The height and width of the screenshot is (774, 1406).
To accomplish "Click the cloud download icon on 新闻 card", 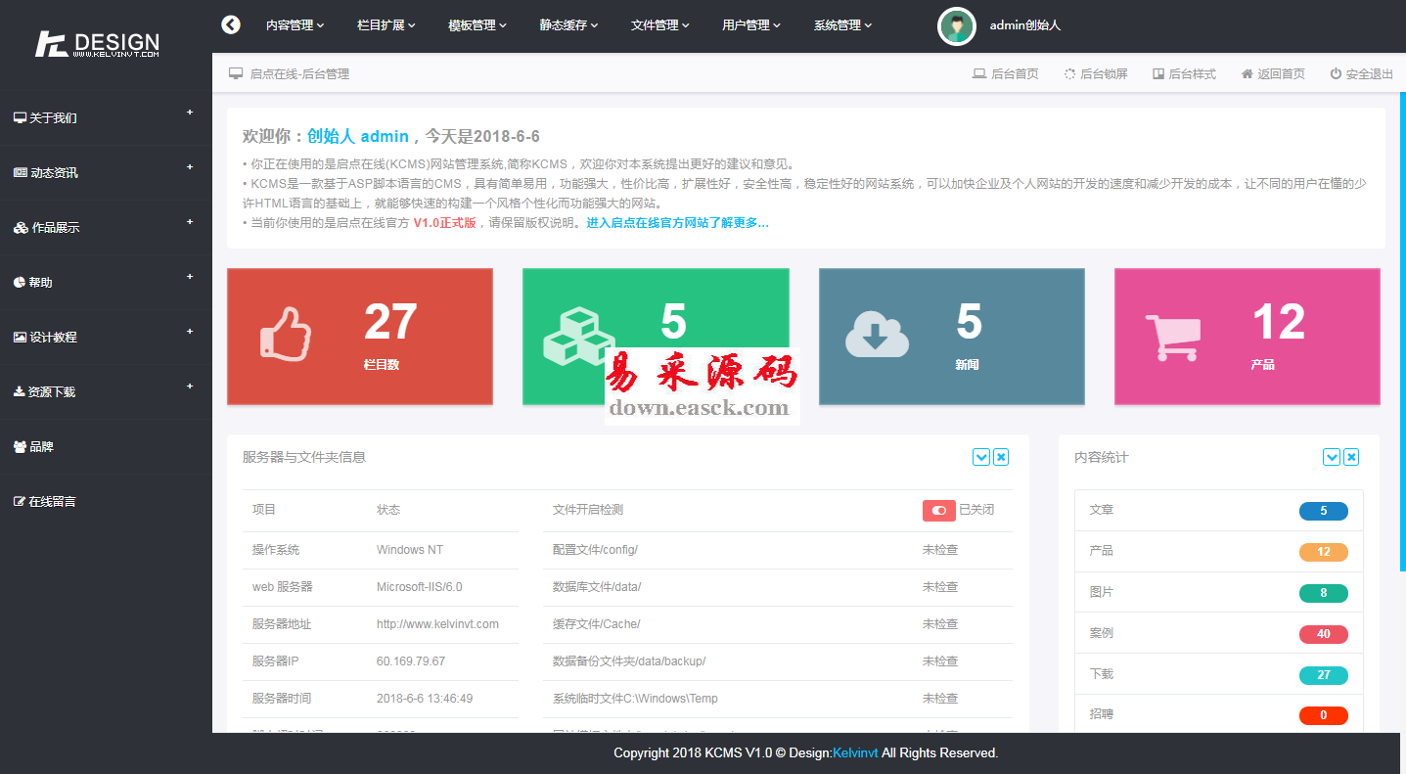I will (877, 334).
